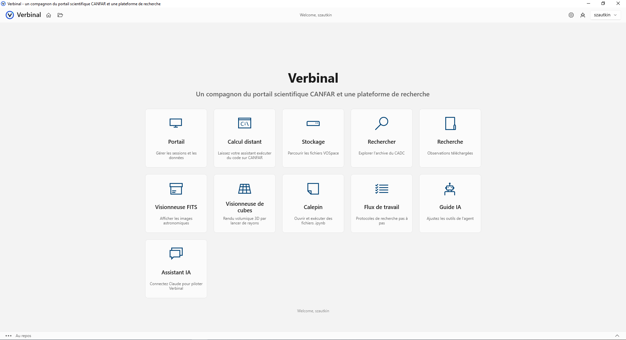Go to home via house icon
Screen dimensions: 626x340
(49, 15)
